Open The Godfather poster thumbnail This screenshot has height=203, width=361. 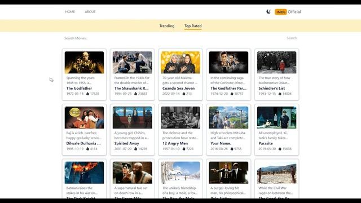pos(84,63)
